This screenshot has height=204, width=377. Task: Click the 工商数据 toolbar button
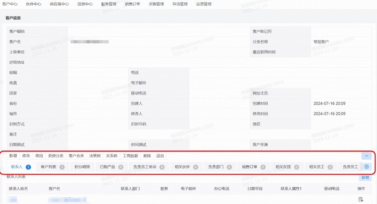(x=130, y=156)
